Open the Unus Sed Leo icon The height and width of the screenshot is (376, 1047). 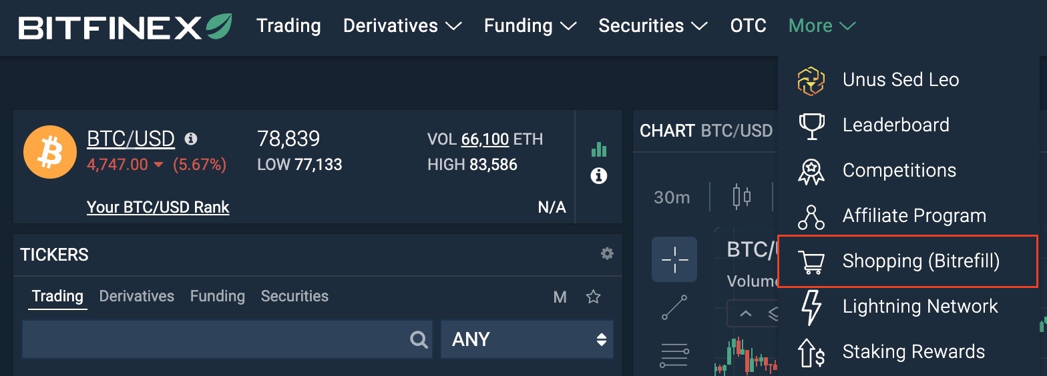(811, 80)
